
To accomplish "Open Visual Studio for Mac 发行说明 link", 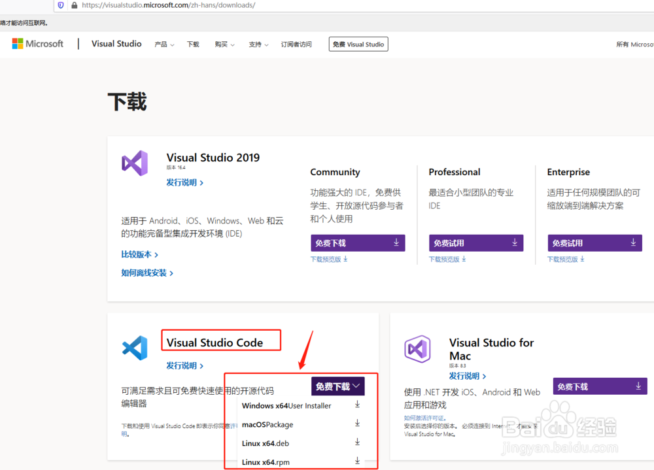I will point(468,376).
